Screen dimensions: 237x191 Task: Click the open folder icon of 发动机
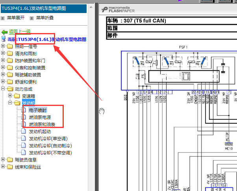point(17,103)
